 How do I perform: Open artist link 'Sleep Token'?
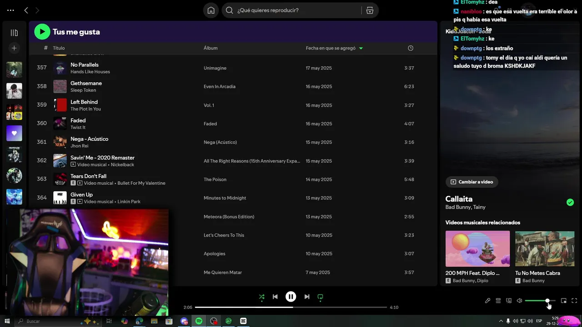pyautogui.click(x=83, y=90)
